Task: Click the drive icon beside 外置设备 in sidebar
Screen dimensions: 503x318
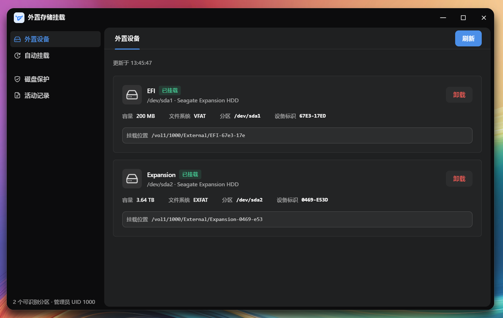Action: 17,39
